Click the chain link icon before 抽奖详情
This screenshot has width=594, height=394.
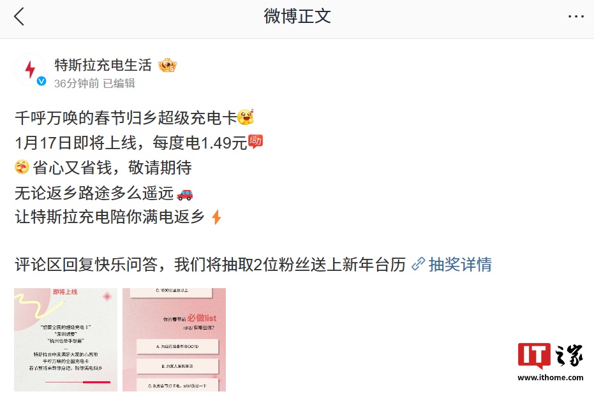418,264
